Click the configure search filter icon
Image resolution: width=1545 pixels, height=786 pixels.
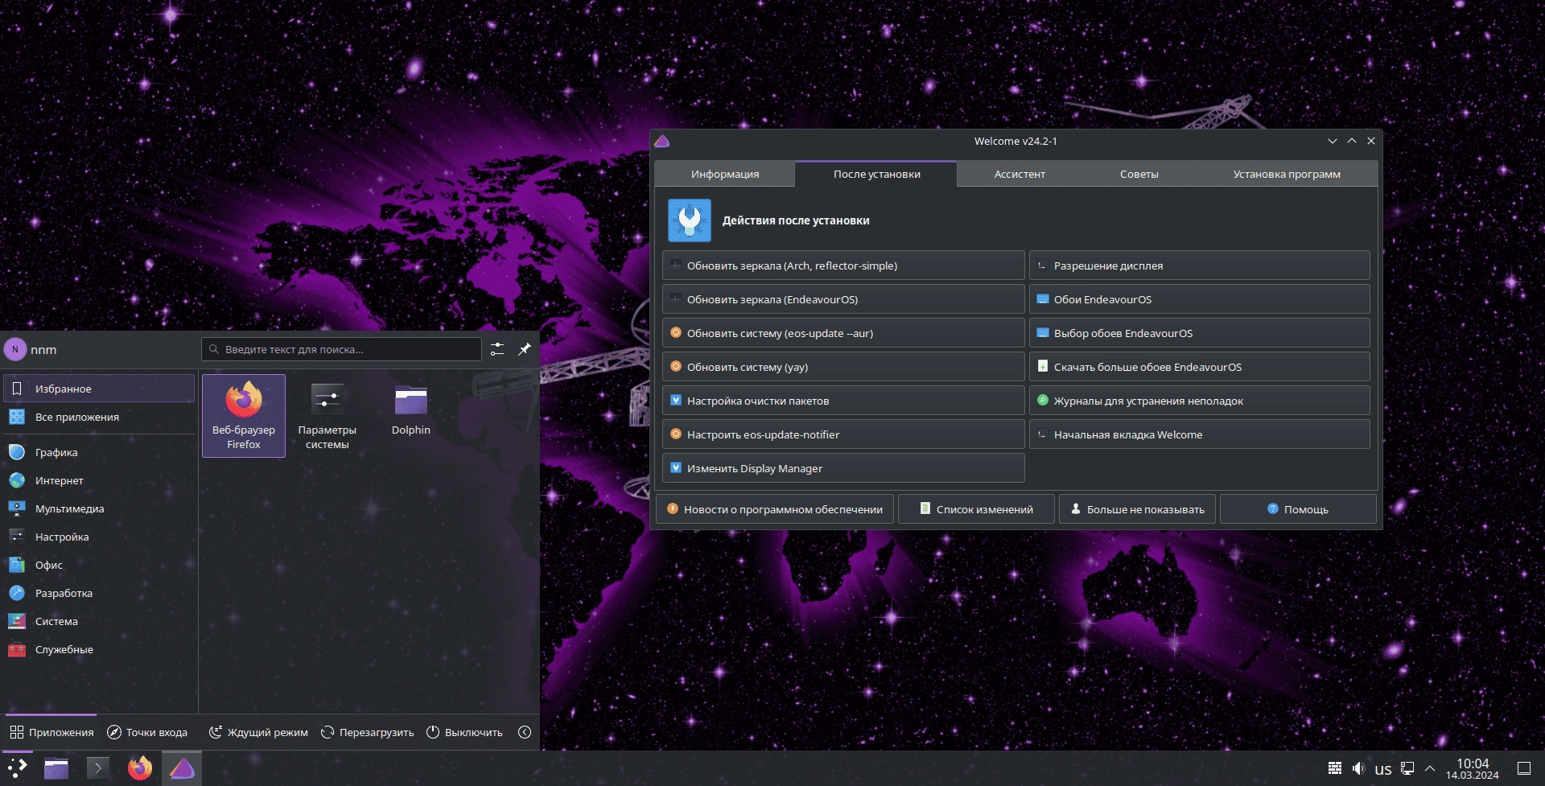click(x=497, y=349)
